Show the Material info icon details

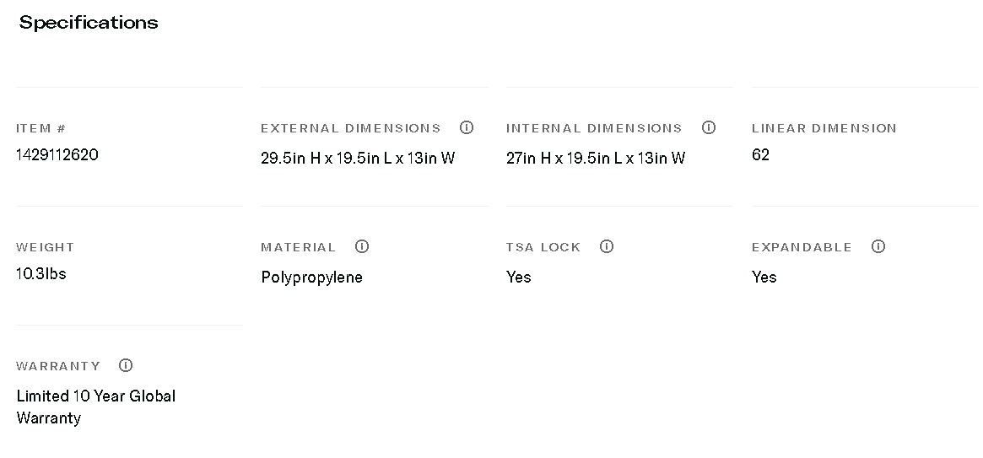click(x=362, y=246)
